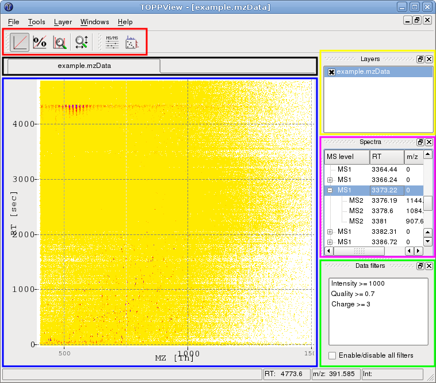The width and height of the screenshot is (436, 383).
Task: Toggle MS/MS precursor peaks display
Action: pyautogui.click(x=113, y=42)
